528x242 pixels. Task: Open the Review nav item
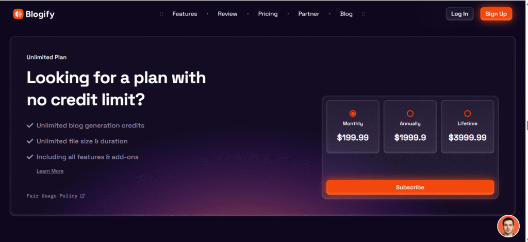227,14
